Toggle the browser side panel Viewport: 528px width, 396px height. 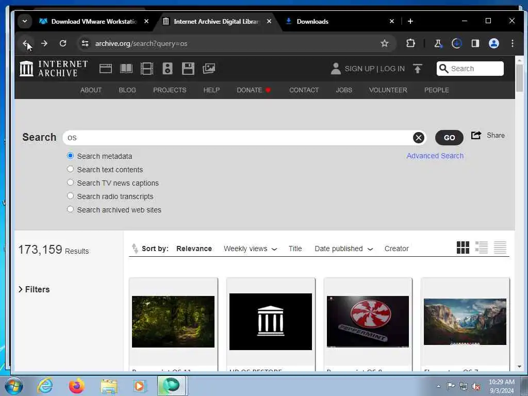pyautogui.click(x=475, y=43)
